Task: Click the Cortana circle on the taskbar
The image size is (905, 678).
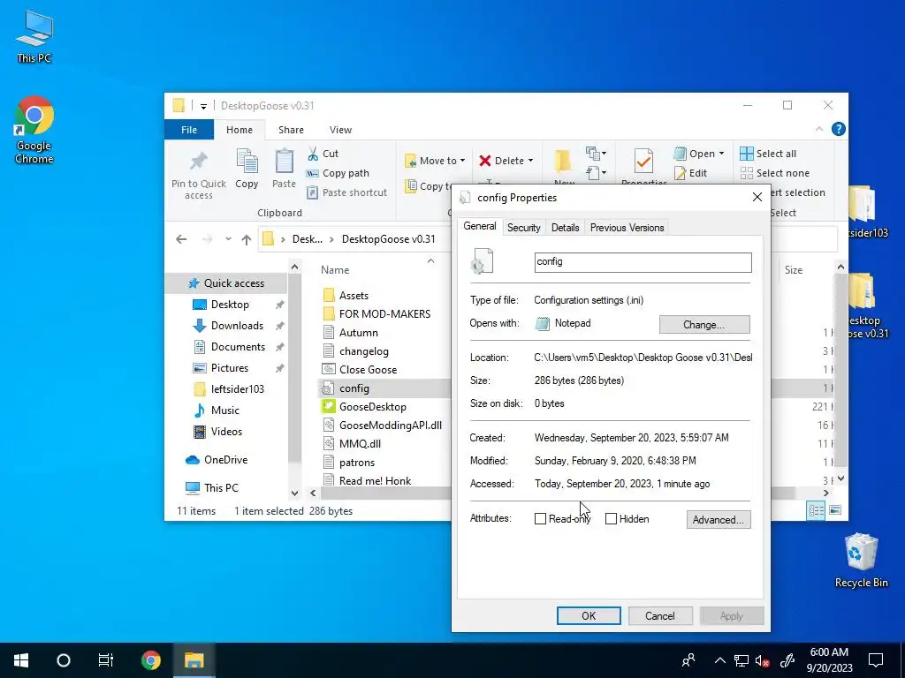Action: click(64, 660)
